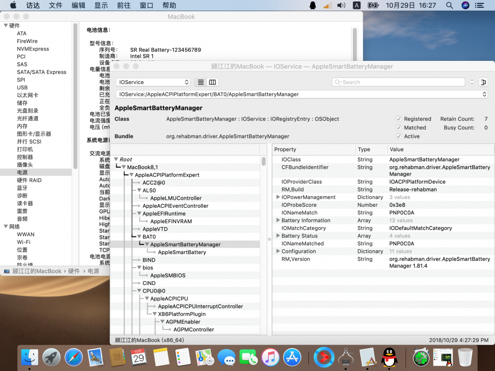This screenshot has width=495, height=371.
Task: Click battery charging status icon
Action: click(x=373, y=5)
